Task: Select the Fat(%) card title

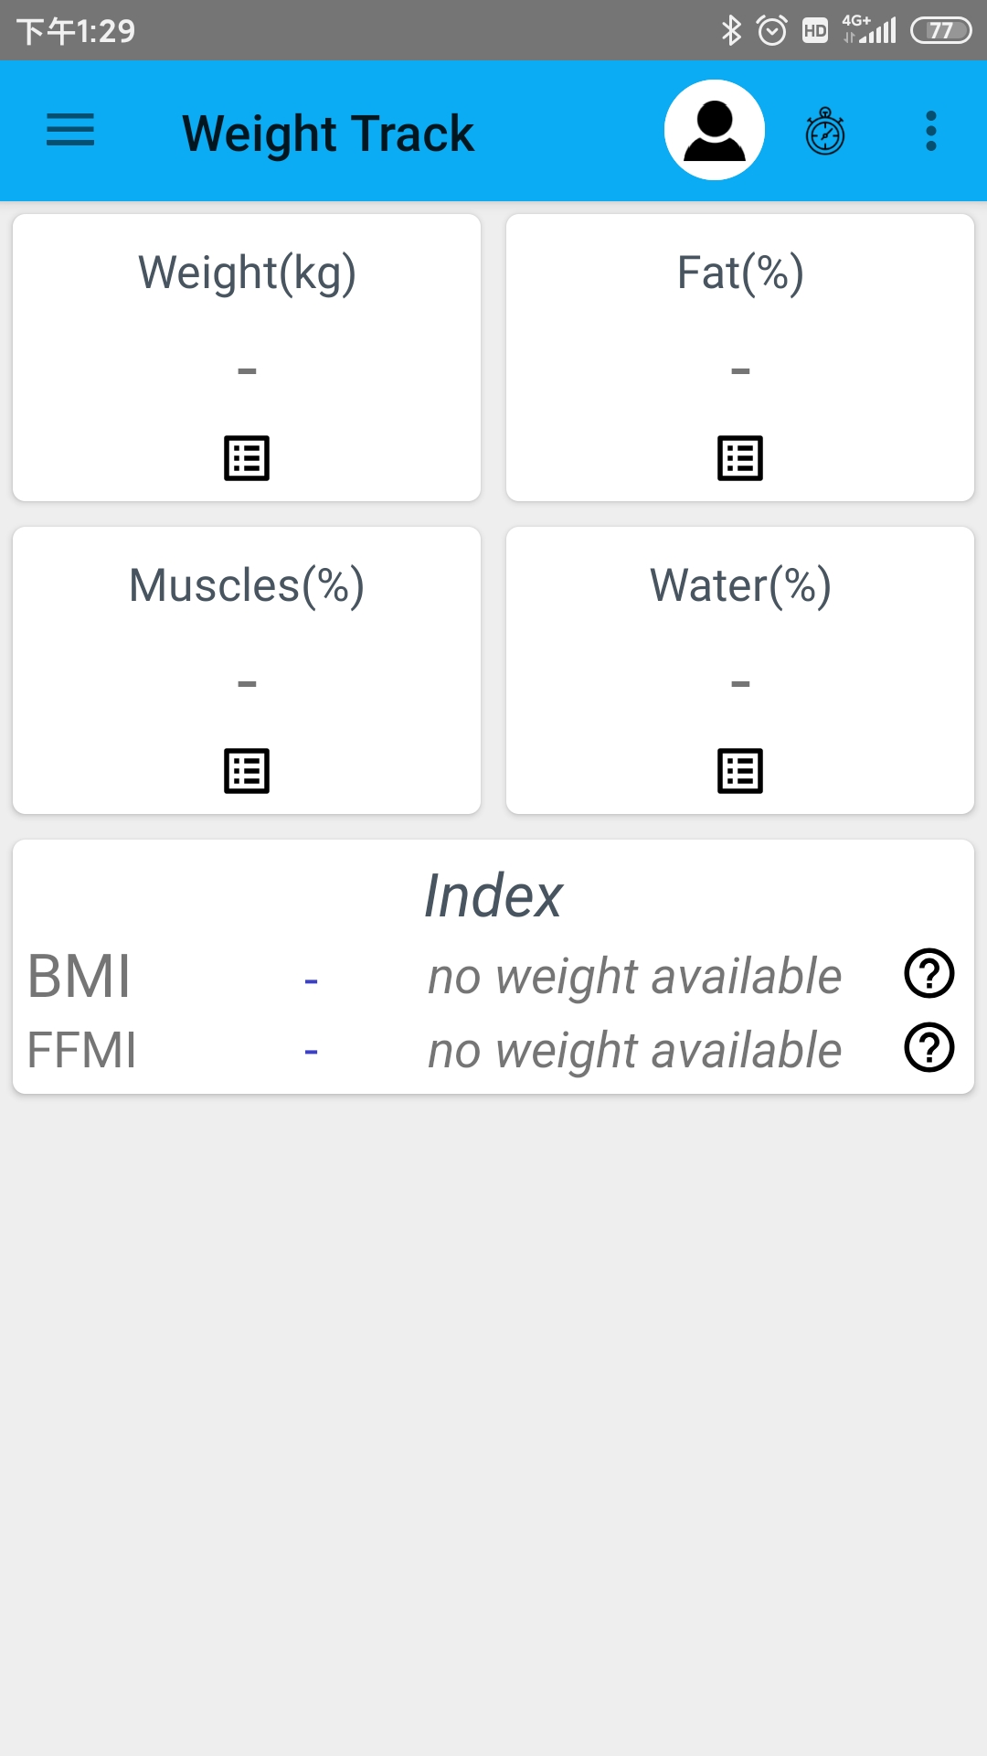Action: (740, 273)
